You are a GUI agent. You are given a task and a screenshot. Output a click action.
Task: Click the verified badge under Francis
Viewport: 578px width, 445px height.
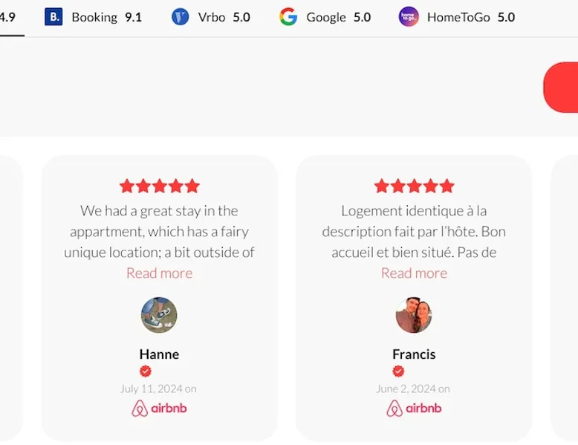[x=399, y=371]
